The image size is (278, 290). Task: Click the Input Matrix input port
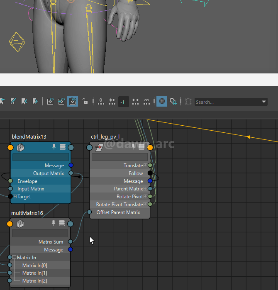[x=10, y=189]
